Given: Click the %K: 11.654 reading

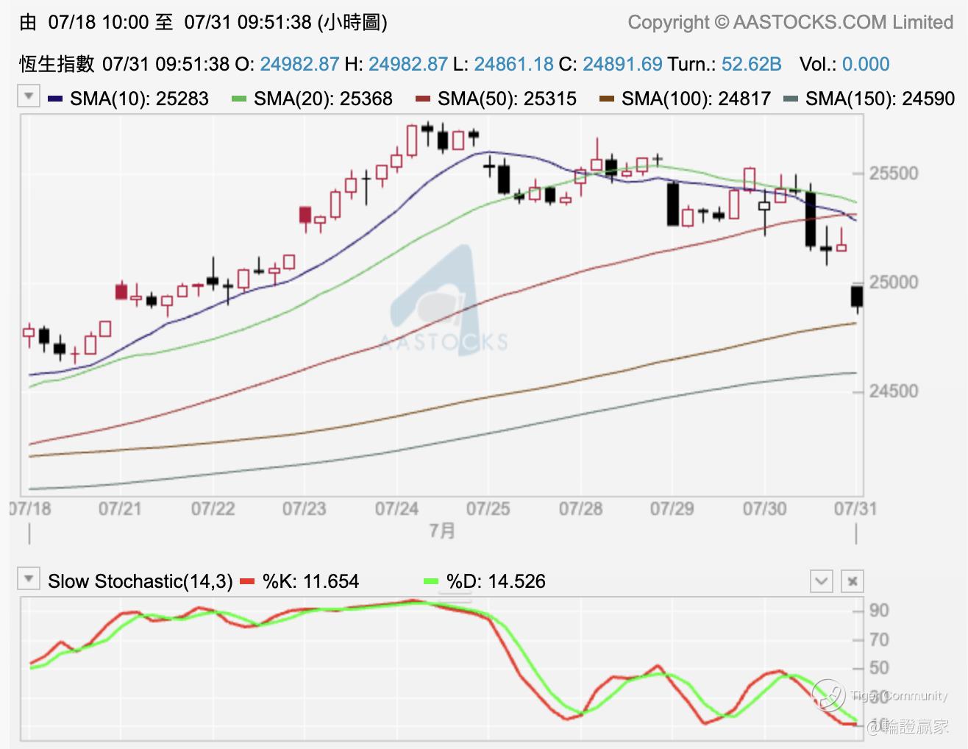Looking at the screenshot, I should pyautogui.click(x=310, y=582).
